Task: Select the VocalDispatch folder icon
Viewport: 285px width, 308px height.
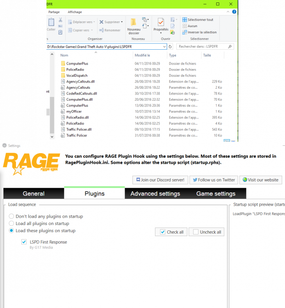Action: click(x=63, y=75)
